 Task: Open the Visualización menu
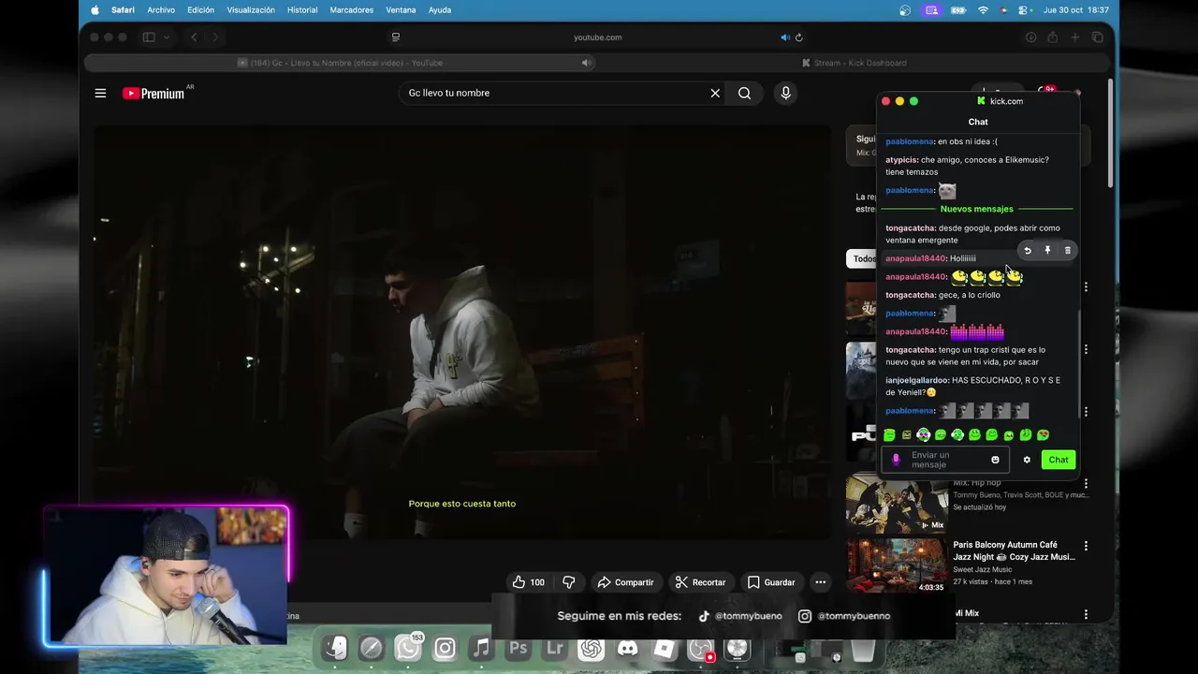pyautogui.click(x=251, y=10)
